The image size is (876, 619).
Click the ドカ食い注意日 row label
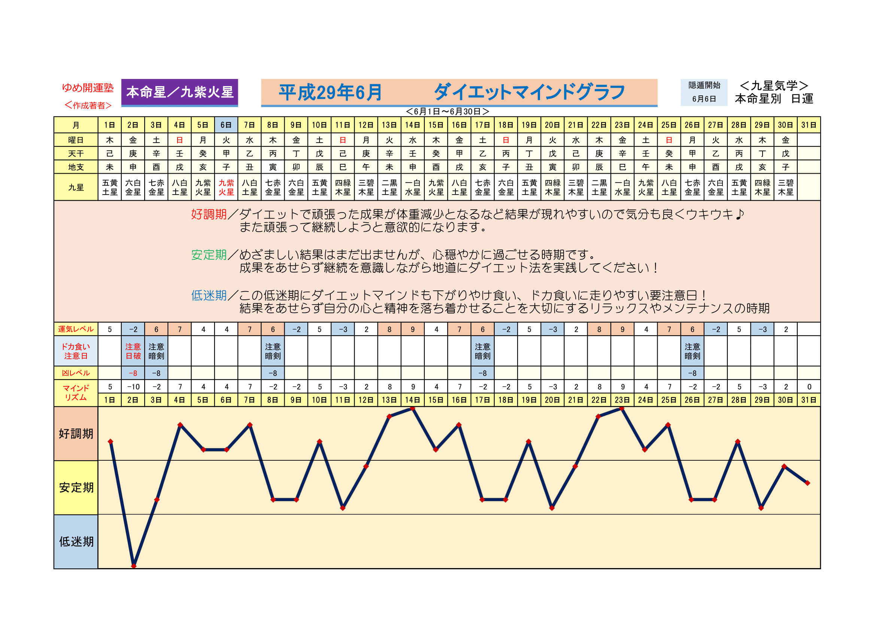(x=76, y=351)
